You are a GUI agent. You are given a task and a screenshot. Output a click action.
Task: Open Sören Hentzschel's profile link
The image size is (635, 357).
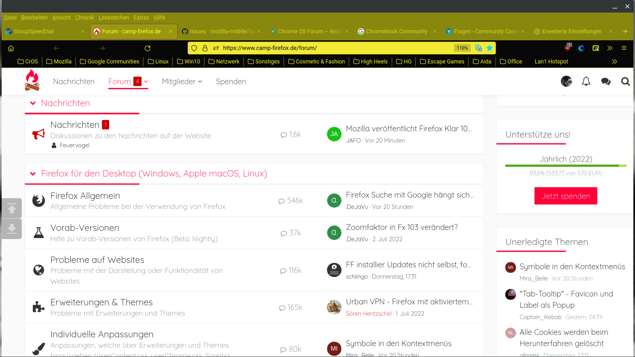(x=368, y=314)
